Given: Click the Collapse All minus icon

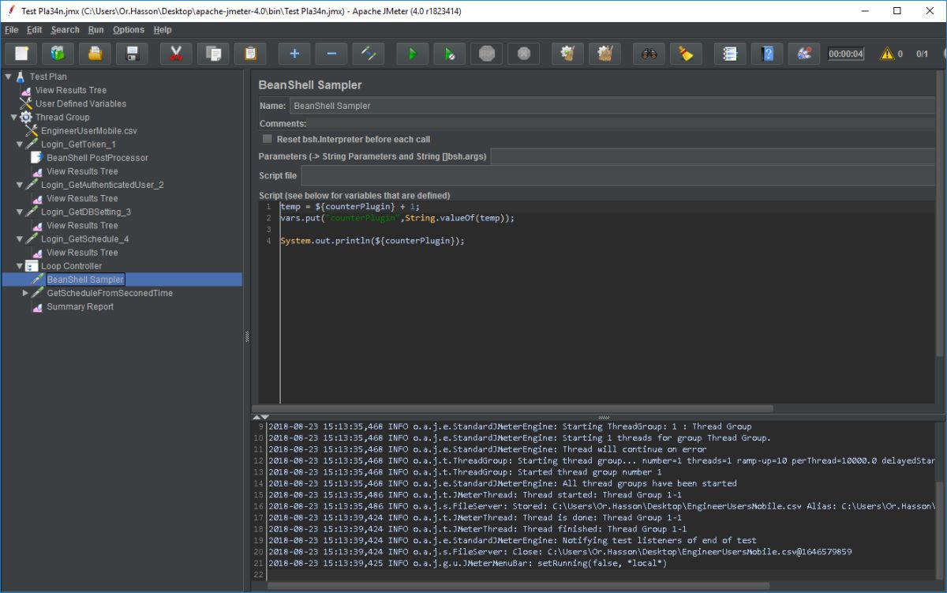Looking at the screenshot, I should point(331,54).
